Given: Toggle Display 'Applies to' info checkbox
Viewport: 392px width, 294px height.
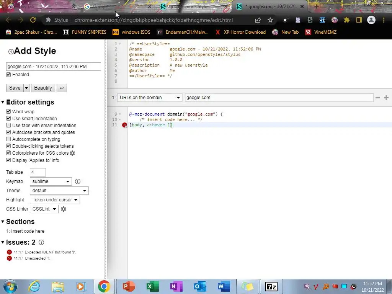Looking at the screenshot, I should [8, 160].
